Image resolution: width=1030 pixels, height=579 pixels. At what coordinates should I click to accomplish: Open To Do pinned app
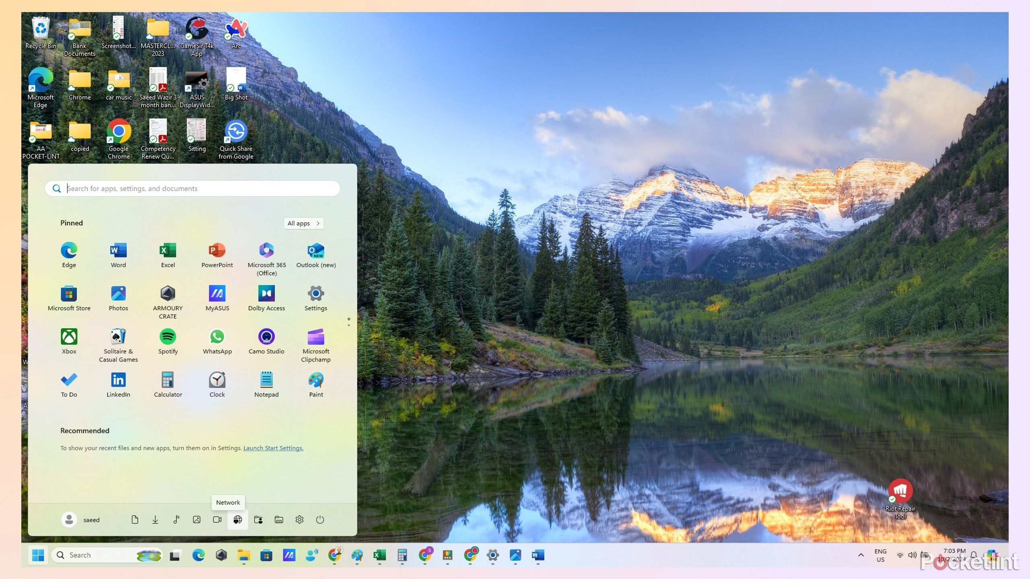pos(69,384)
